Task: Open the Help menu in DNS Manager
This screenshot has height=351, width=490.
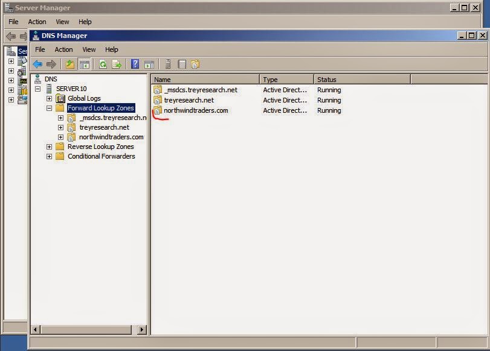Action: tap(112, 49)
